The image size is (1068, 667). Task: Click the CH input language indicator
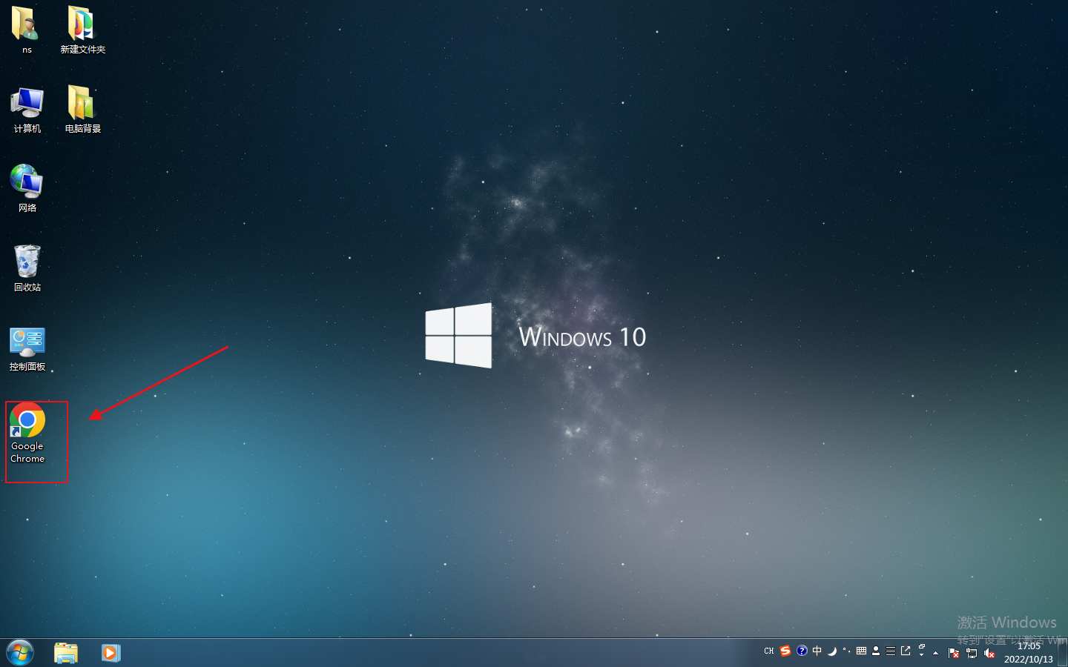pos(769,651)
